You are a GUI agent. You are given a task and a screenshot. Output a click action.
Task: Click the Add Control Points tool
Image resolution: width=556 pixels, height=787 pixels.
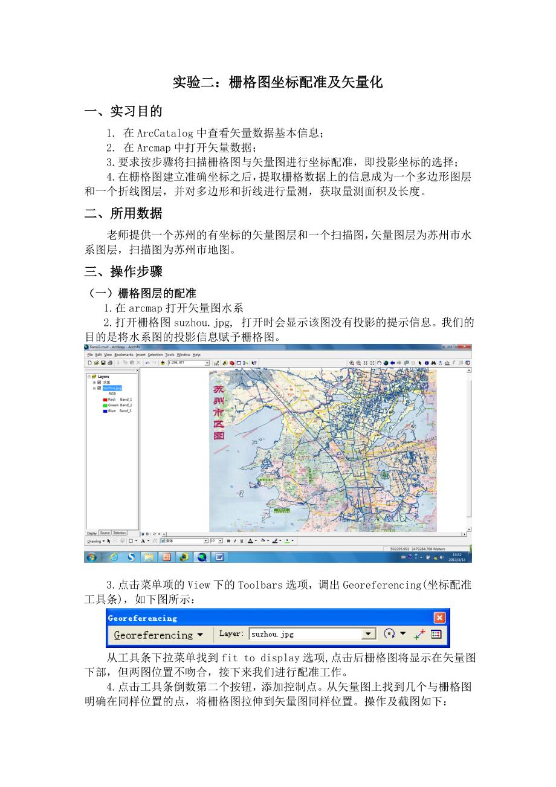click(x=419, y=634)
